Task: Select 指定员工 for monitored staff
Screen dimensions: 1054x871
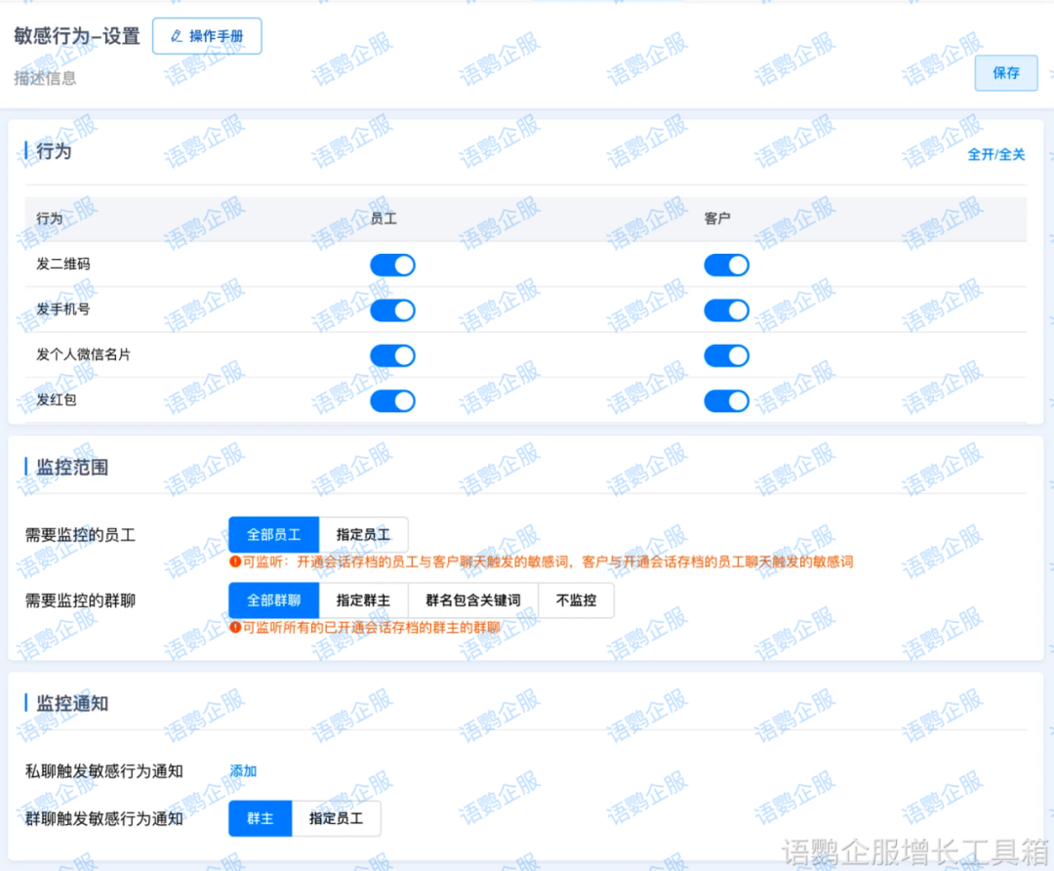Action: click(365, 534)
